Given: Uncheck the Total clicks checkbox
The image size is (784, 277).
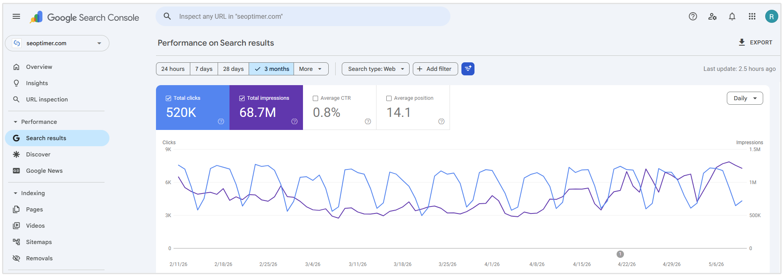Looking at the screenshot, I should tap(168, 98).
